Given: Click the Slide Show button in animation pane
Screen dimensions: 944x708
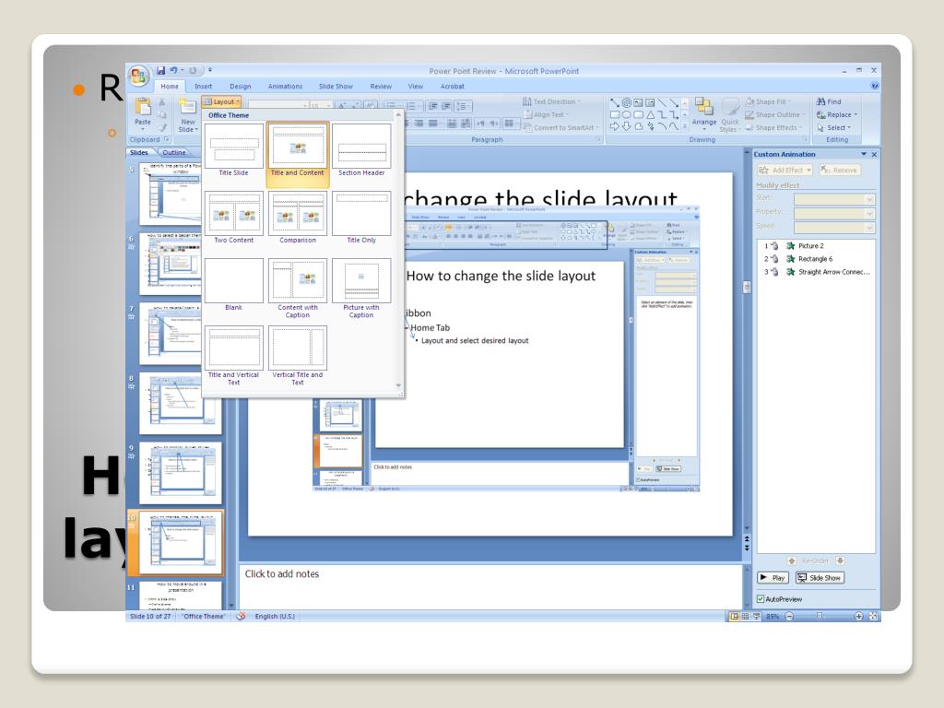Looking at the screenshot, I should pos(820,578).
